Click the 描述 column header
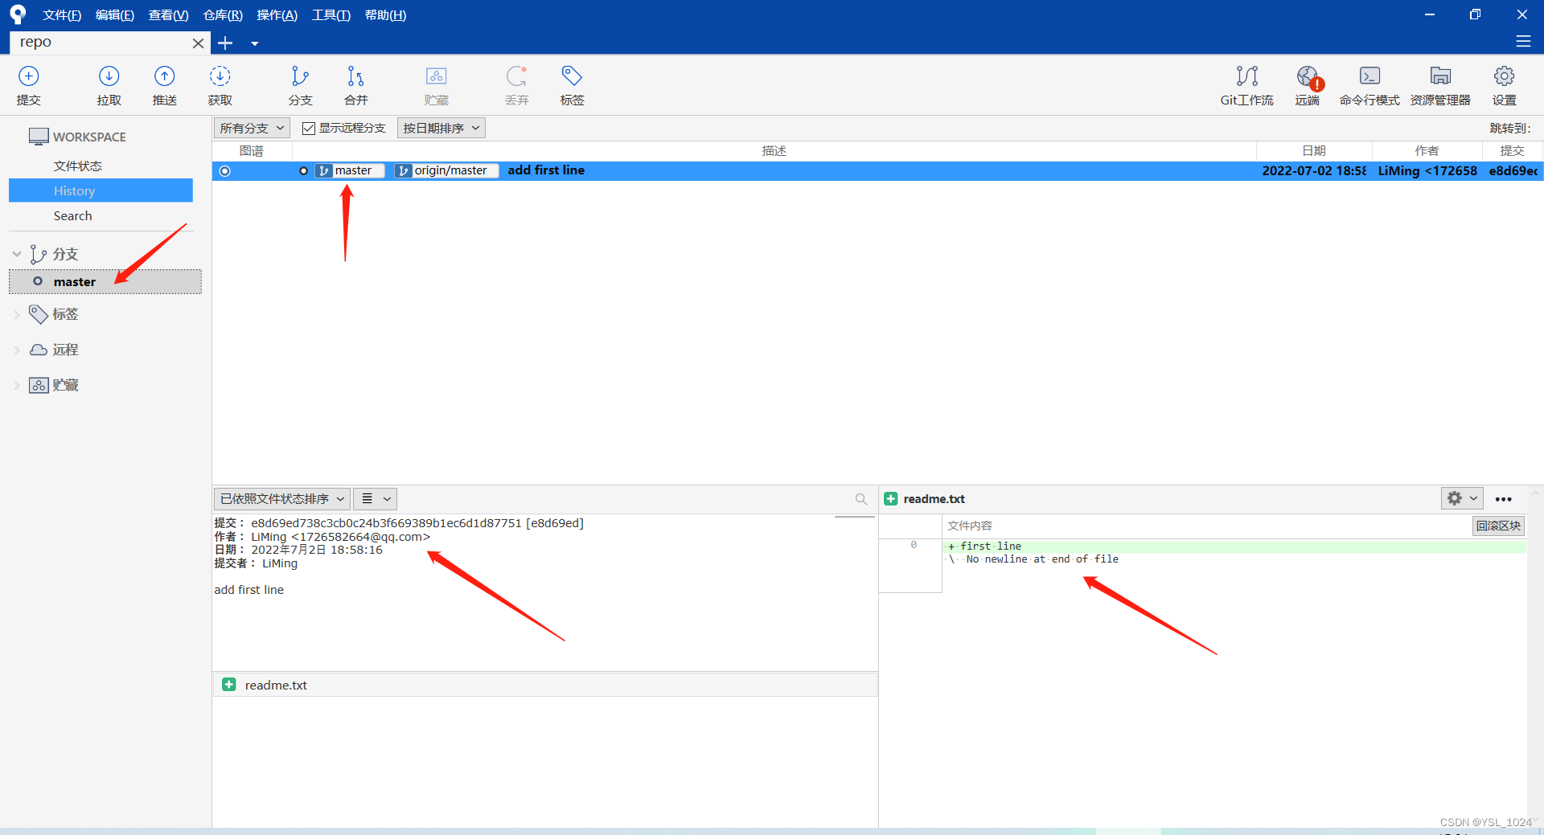This screenshot has height=835, width=1544. (x=774, y=151)
